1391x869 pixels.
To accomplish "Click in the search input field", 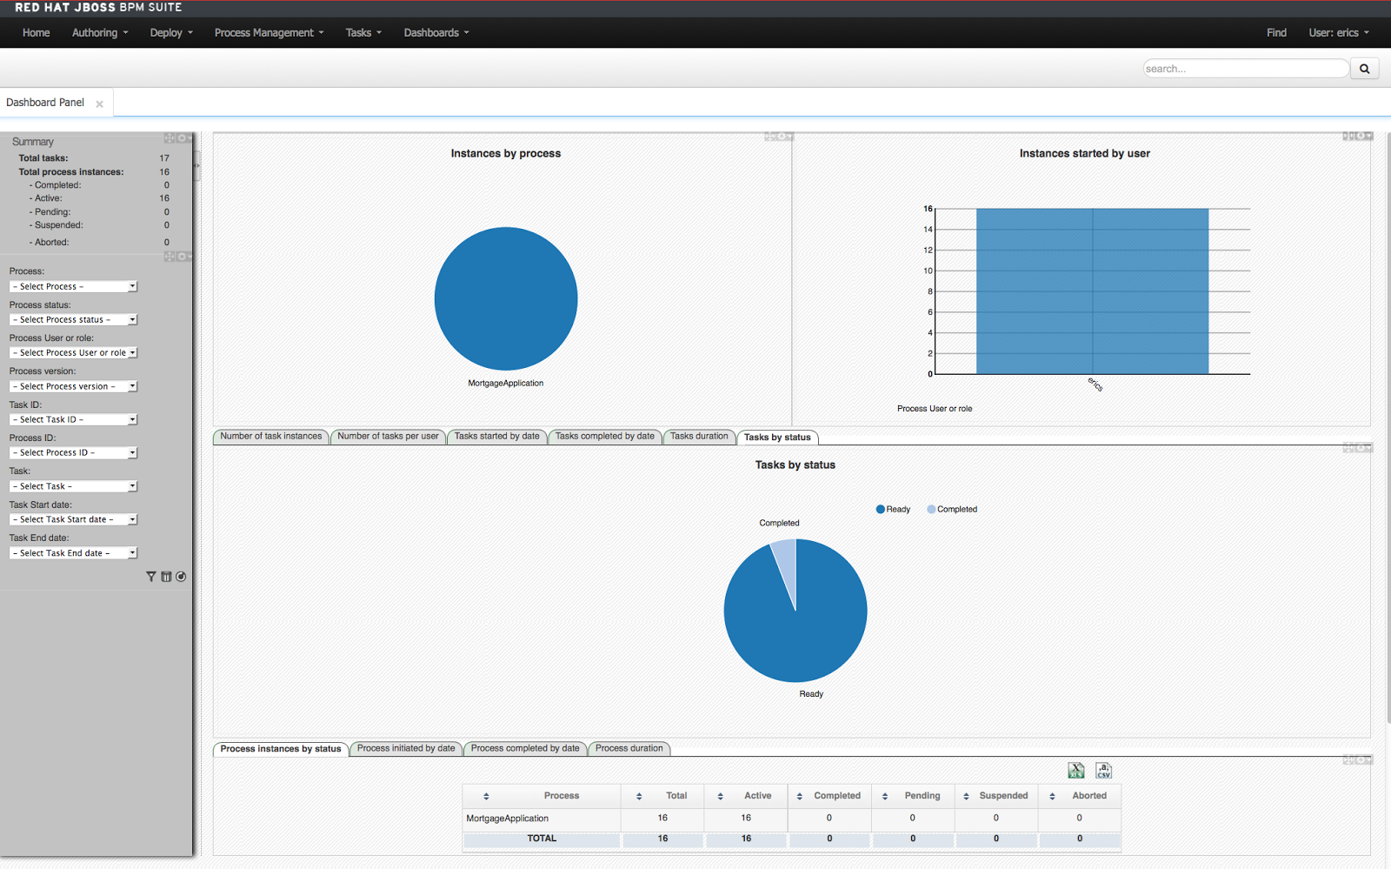I will 1245,69.
